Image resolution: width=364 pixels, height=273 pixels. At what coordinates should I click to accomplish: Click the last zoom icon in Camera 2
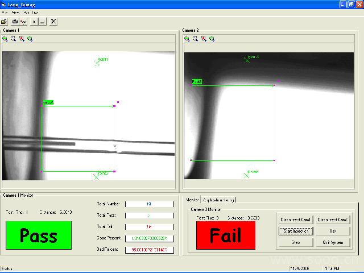point(212,39)
